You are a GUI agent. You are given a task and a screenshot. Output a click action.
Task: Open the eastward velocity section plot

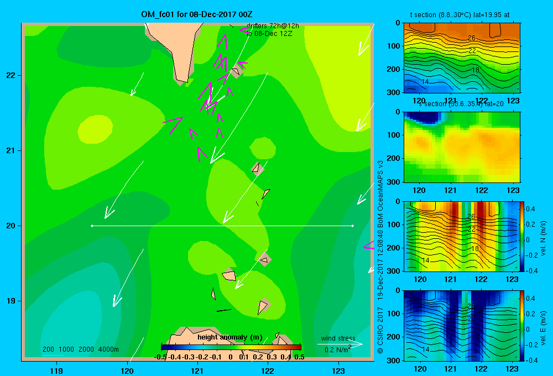[462, 326]
